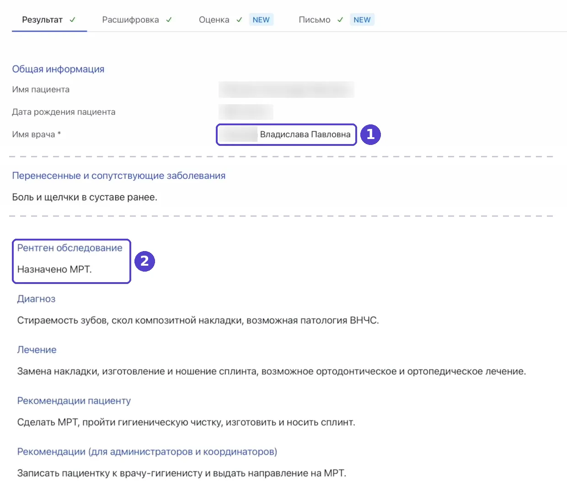This screenshot has width=567, height=487.
Task: Click the Рентген обследование heading
Action: 70,248
